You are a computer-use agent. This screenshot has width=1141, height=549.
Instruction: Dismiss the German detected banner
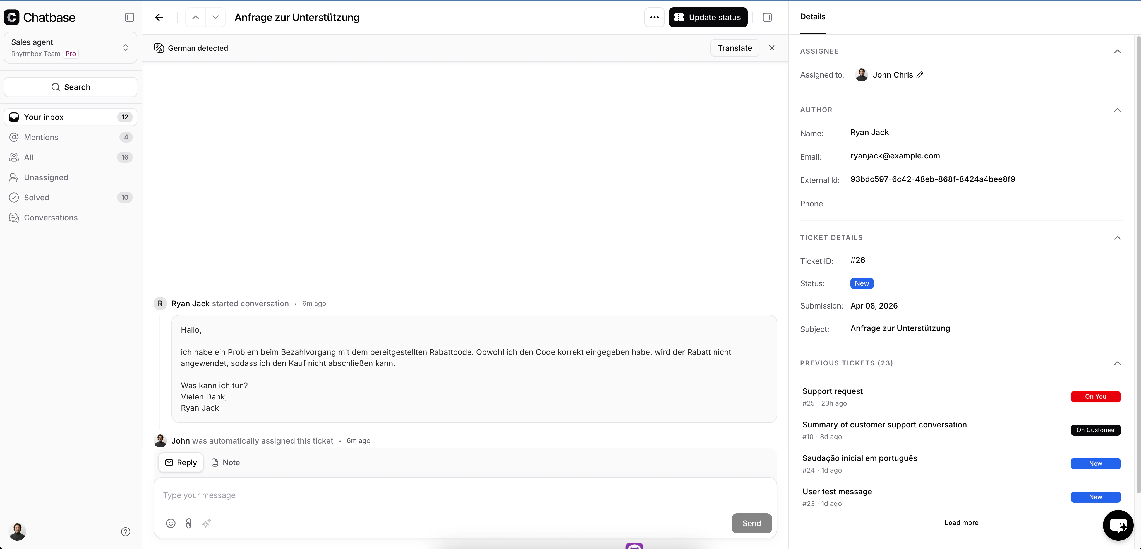tap(771, 48)
